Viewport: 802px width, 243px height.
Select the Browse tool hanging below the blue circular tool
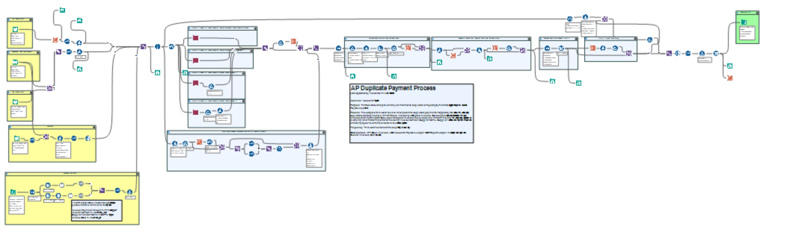pyautogui.click(x=157, y=73)
